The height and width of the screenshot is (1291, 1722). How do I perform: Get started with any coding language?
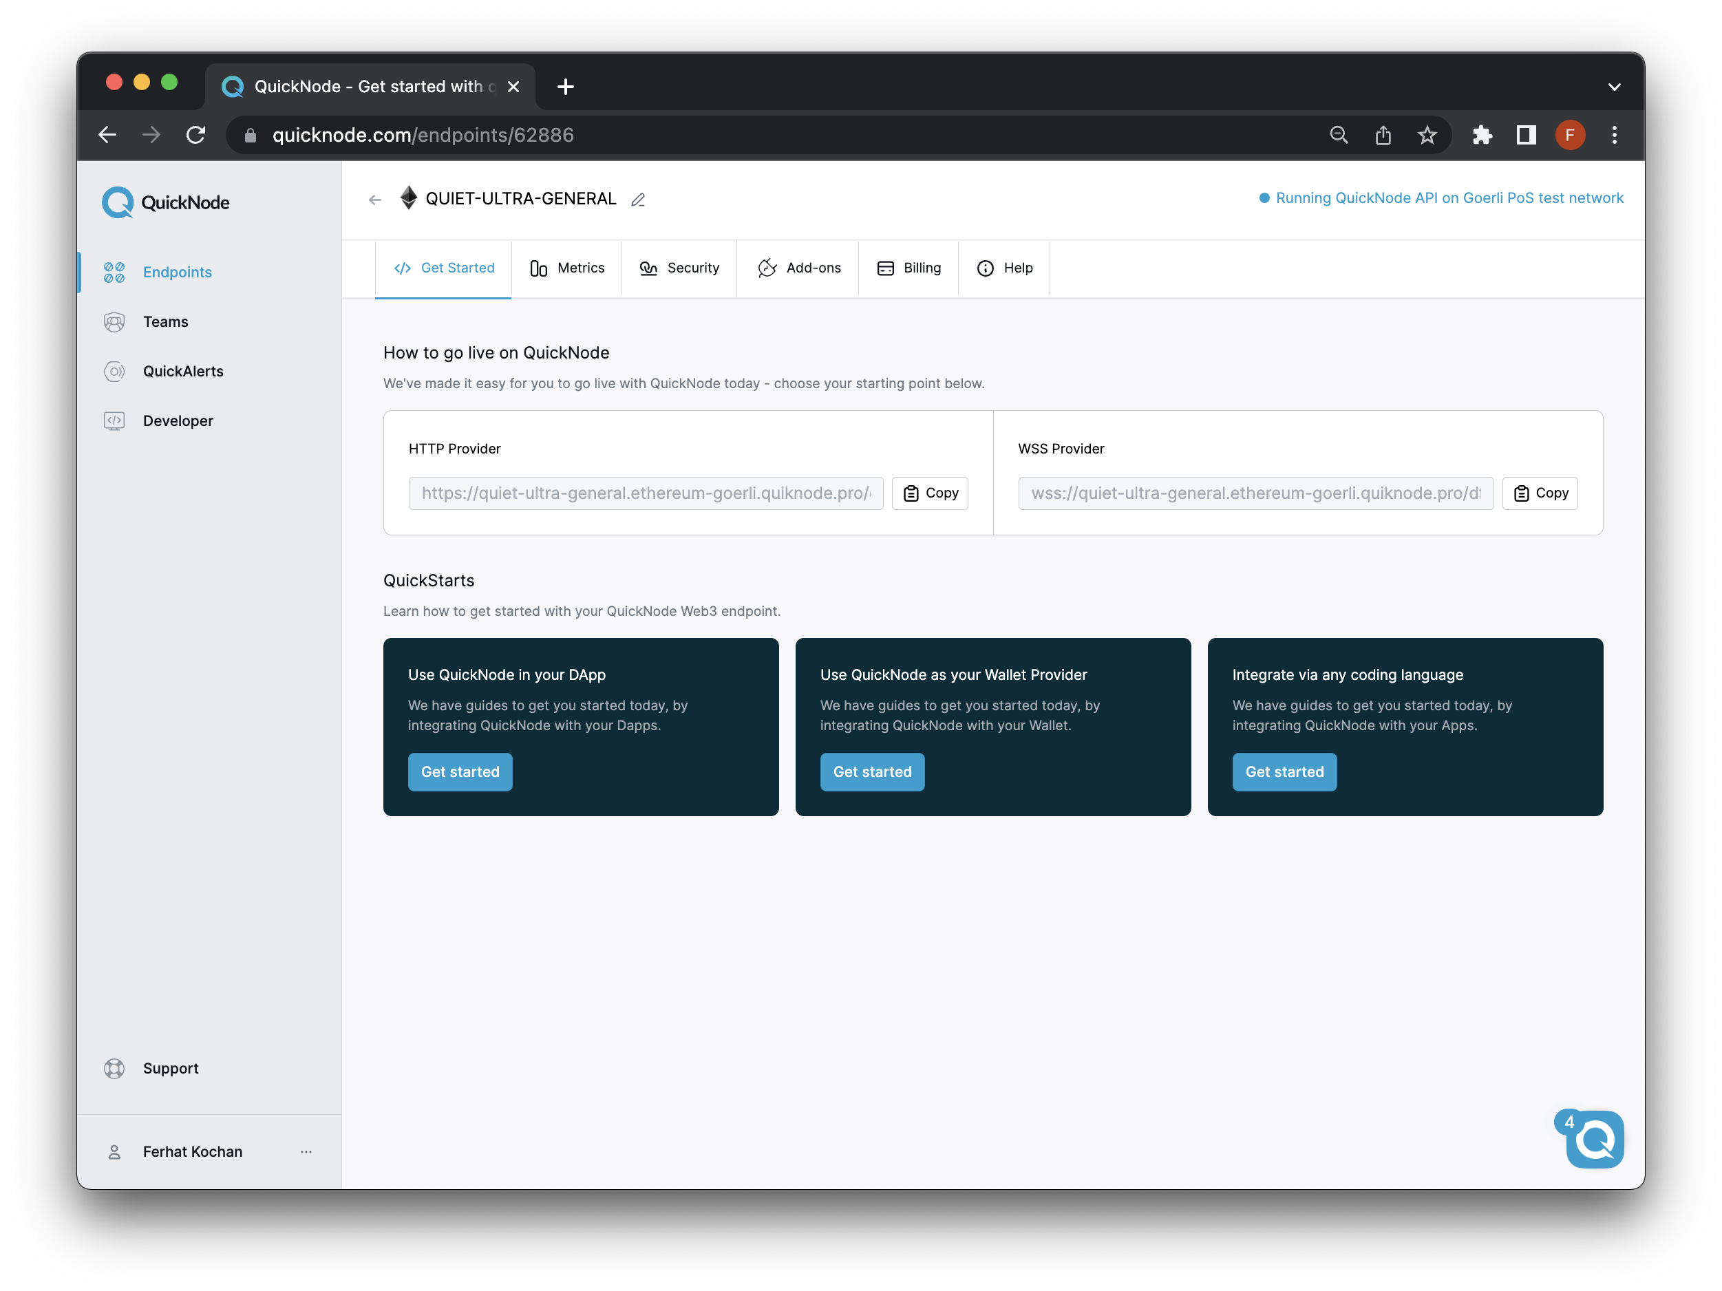(1284, 772)
